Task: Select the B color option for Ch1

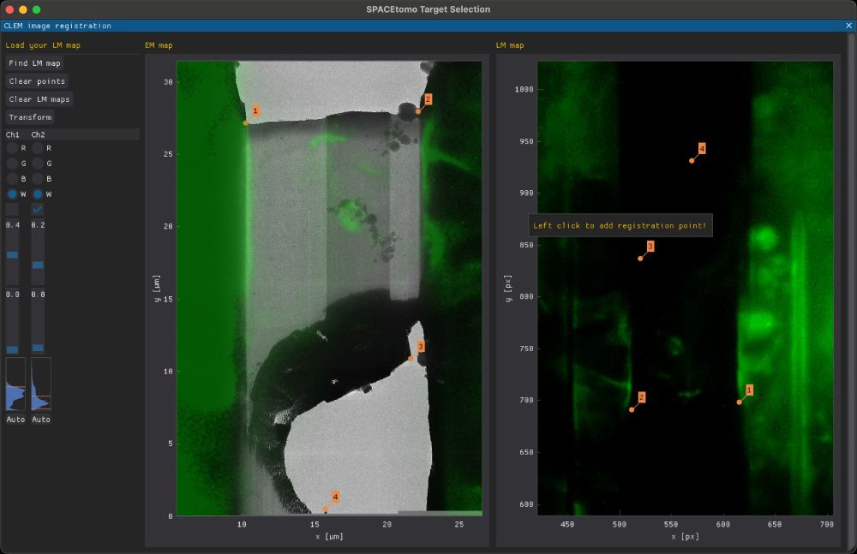Action: tap(12, 179)
